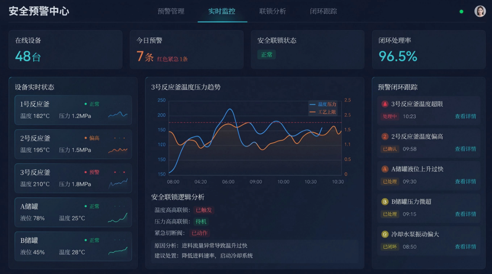Switch to the 实时监控 tab
492x274 pixels.
pos(222,11)
